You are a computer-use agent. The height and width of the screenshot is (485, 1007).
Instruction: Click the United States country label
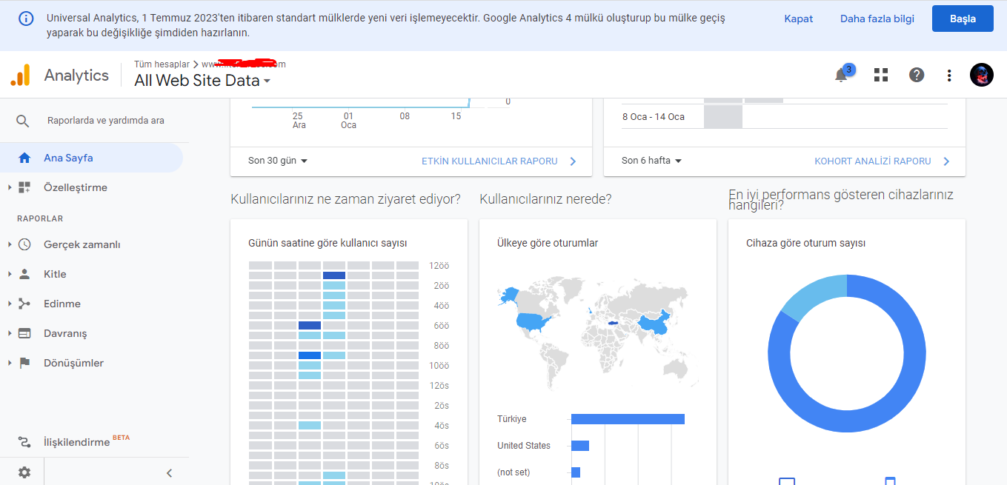click(x=524, y=446)
